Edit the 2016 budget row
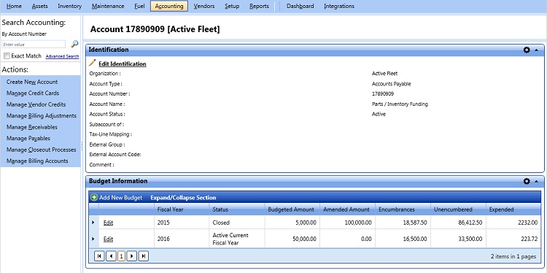547x273 pixels. coord(108,239)
